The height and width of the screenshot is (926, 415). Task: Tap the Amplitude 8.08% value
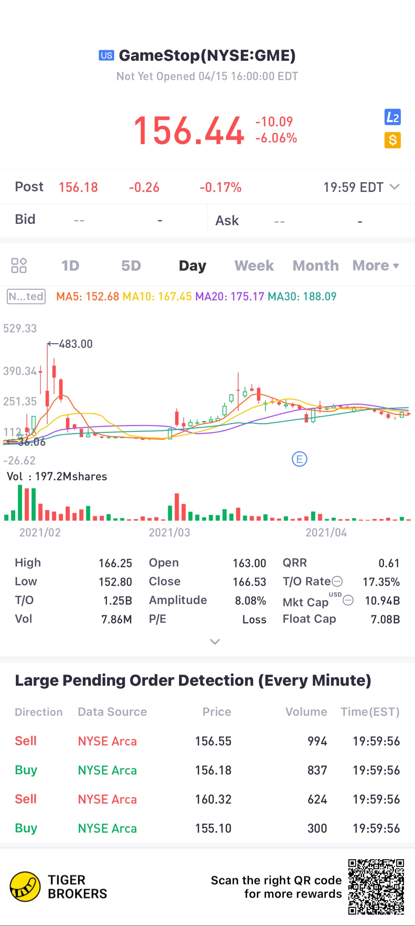250,600
